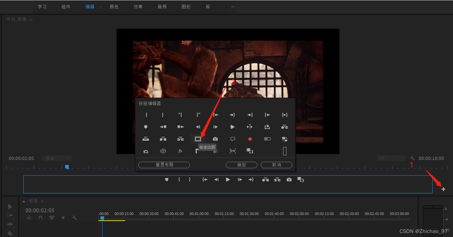Mark Out from the monitor transport bar
453x237 pixels.
[190, 179]
